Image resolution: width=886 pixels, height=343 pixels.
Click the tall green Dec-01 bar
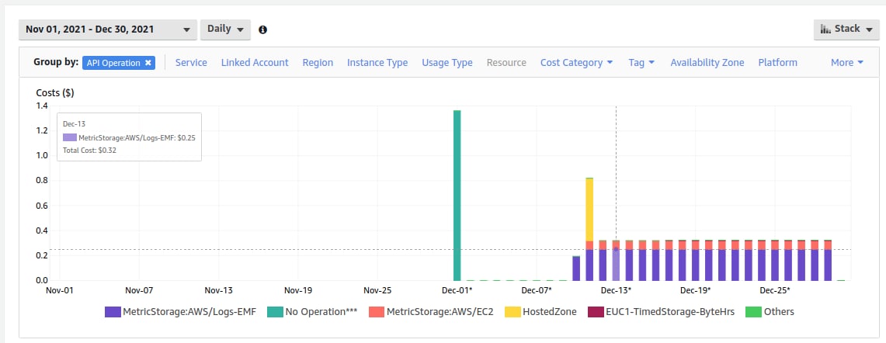pos(457,195)
